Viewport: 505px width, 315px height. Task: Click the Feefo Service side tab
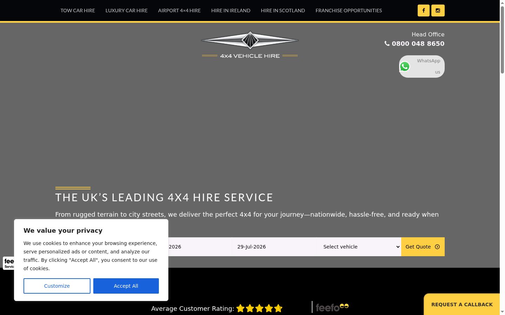[8, 263]
